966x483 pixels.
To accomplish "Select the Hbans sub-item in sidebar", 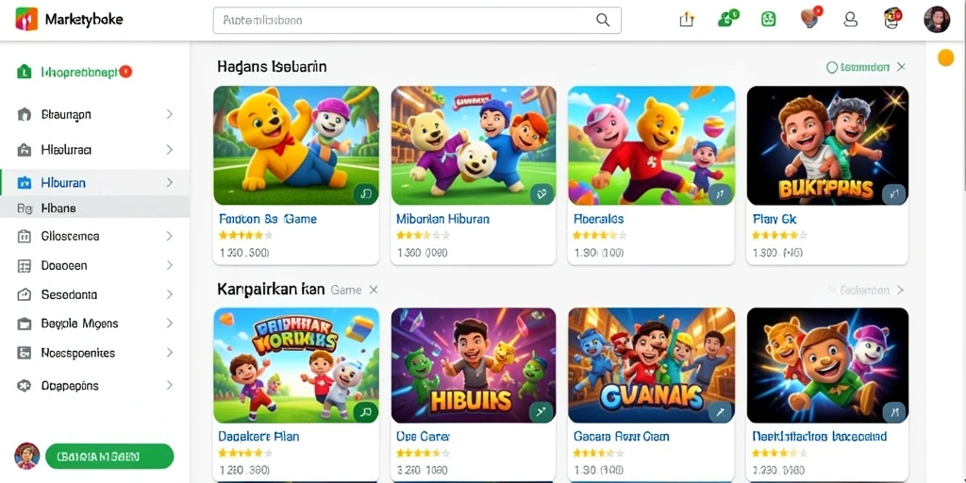I will tap(95, 208).
